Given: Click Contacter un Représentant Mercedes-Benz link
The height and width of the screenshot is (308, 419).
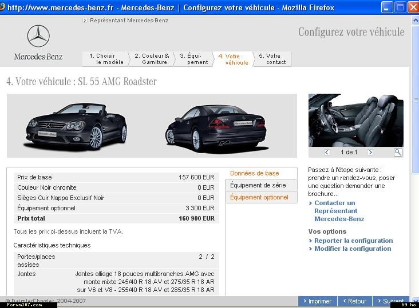Looking at the screenshot, I should tap(339, 211).
